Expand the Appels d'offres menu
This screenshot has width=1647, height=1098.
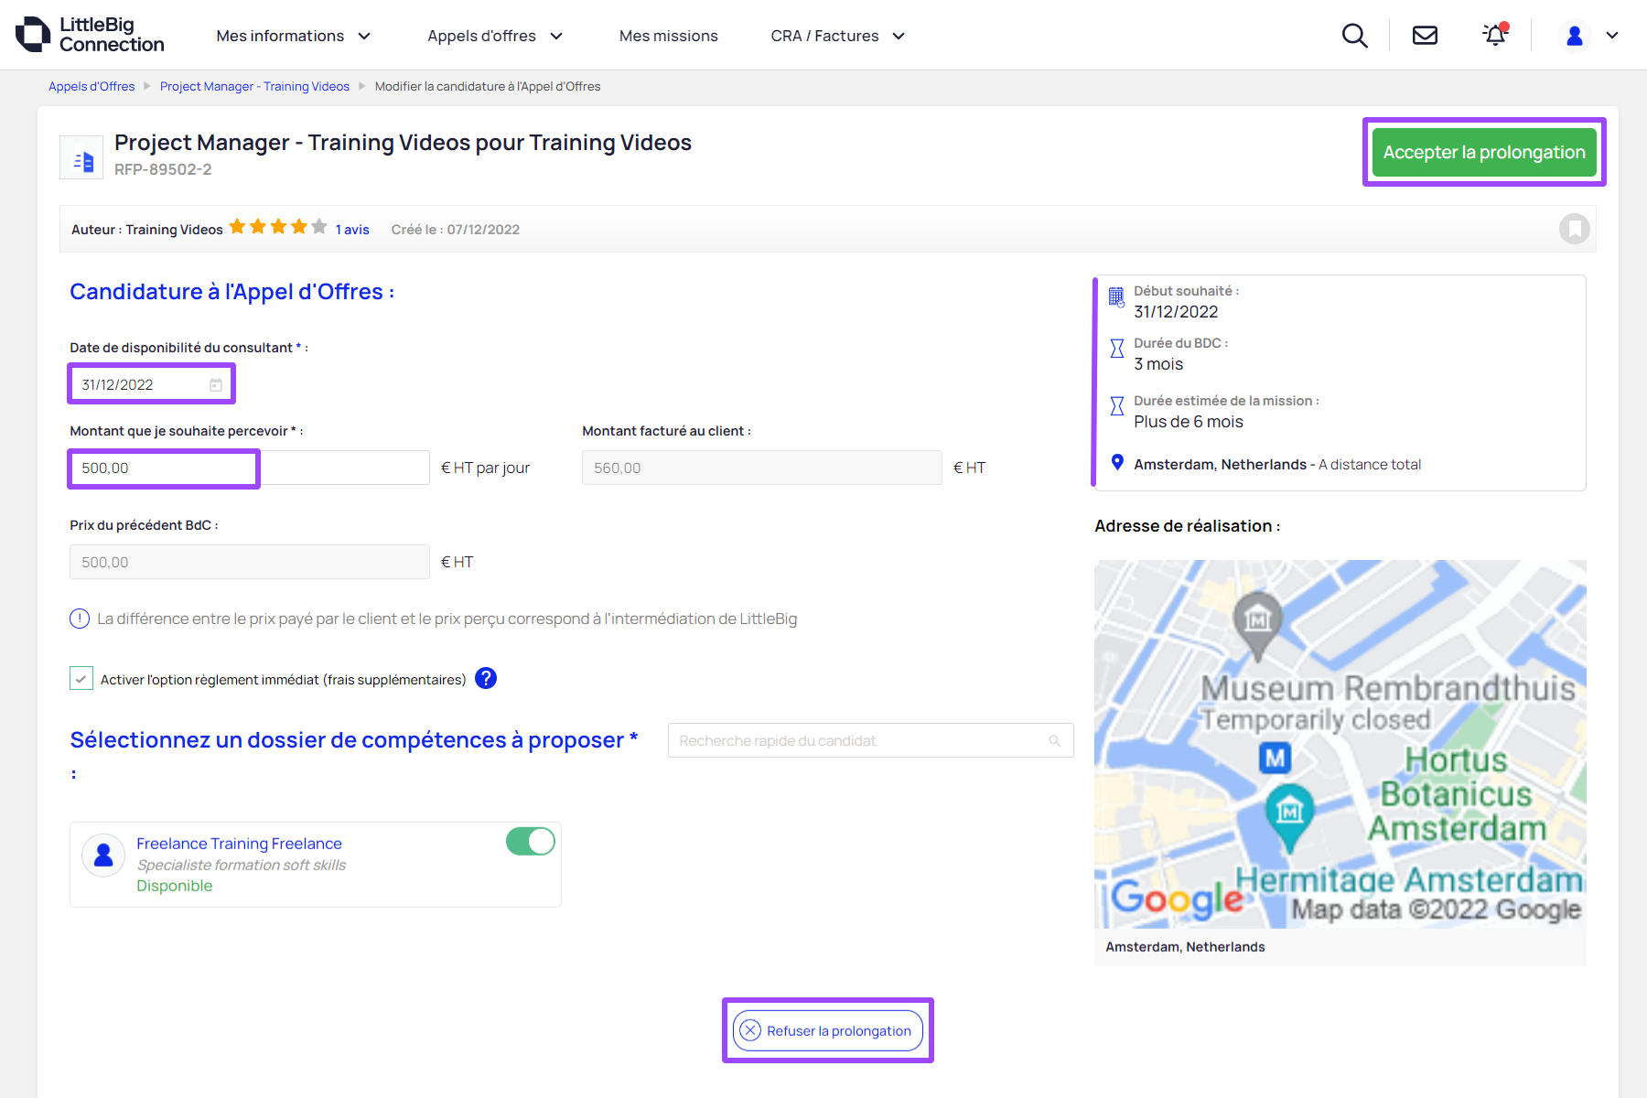[x=495, y=36]
